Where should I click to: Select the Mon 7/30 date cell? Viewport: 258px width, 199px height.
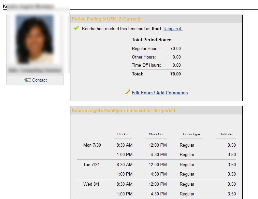click(x=92, y=145)
